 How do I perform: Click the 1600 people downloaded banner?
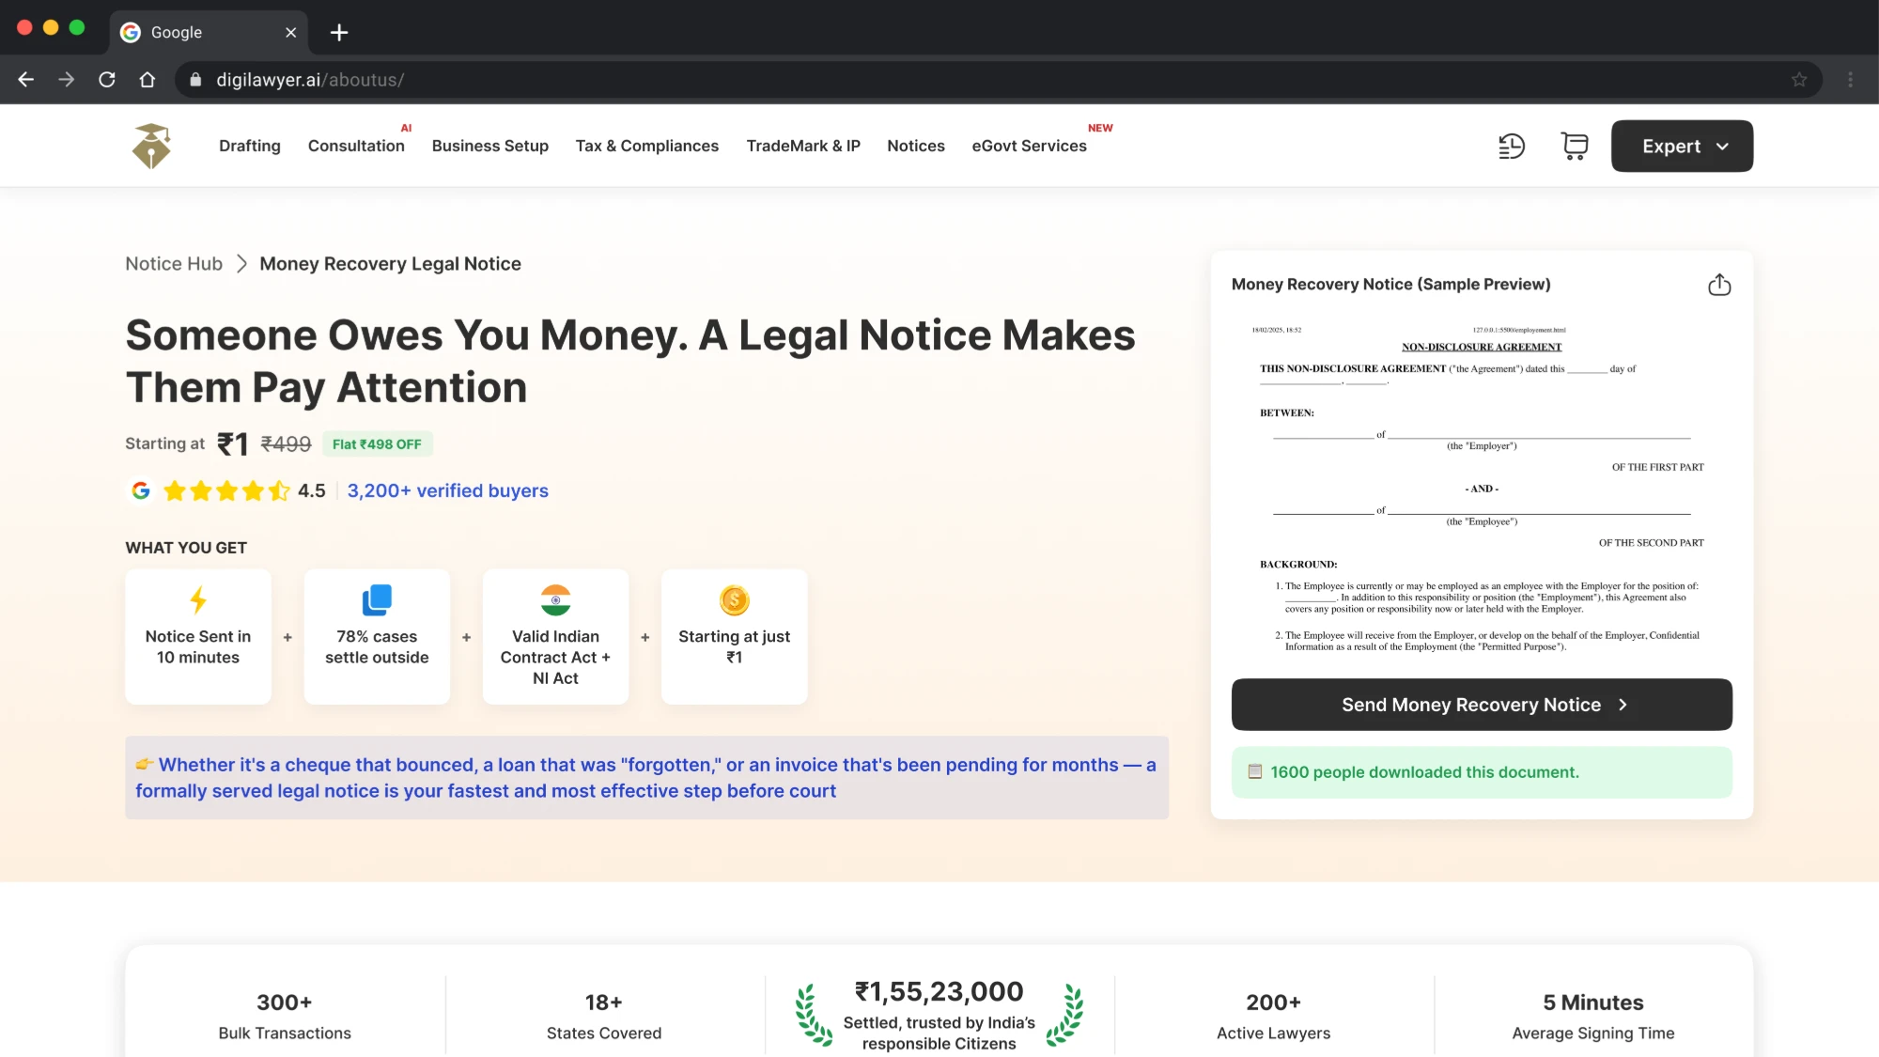click(1482, 772)
